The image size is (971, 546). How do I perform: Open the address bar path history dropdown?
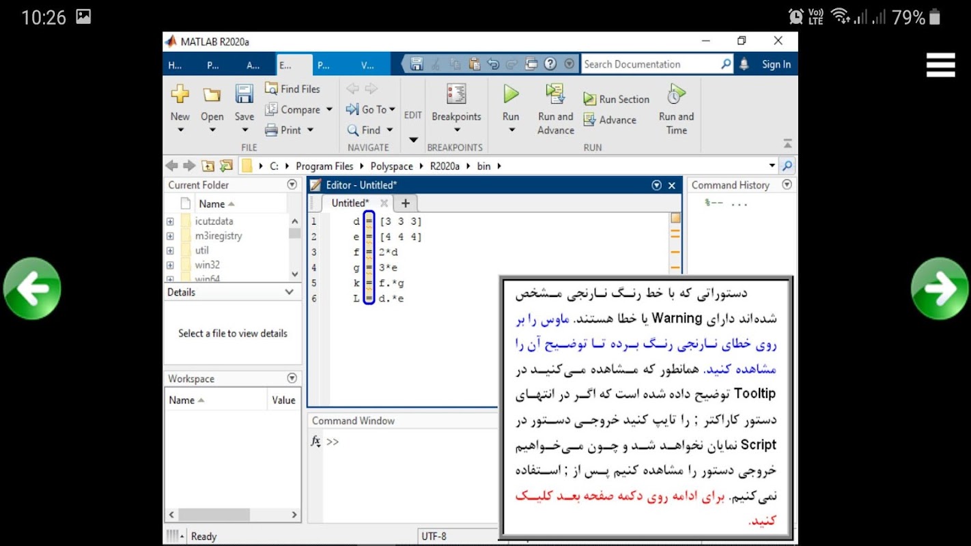click(x=772, y=166)
